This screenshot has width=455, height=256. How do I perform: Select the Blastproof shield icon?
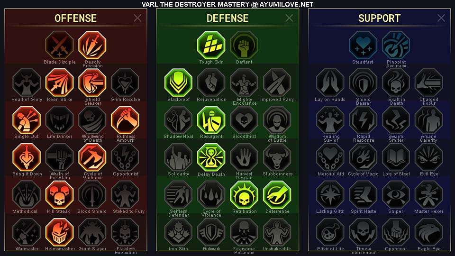click(178, 82)
